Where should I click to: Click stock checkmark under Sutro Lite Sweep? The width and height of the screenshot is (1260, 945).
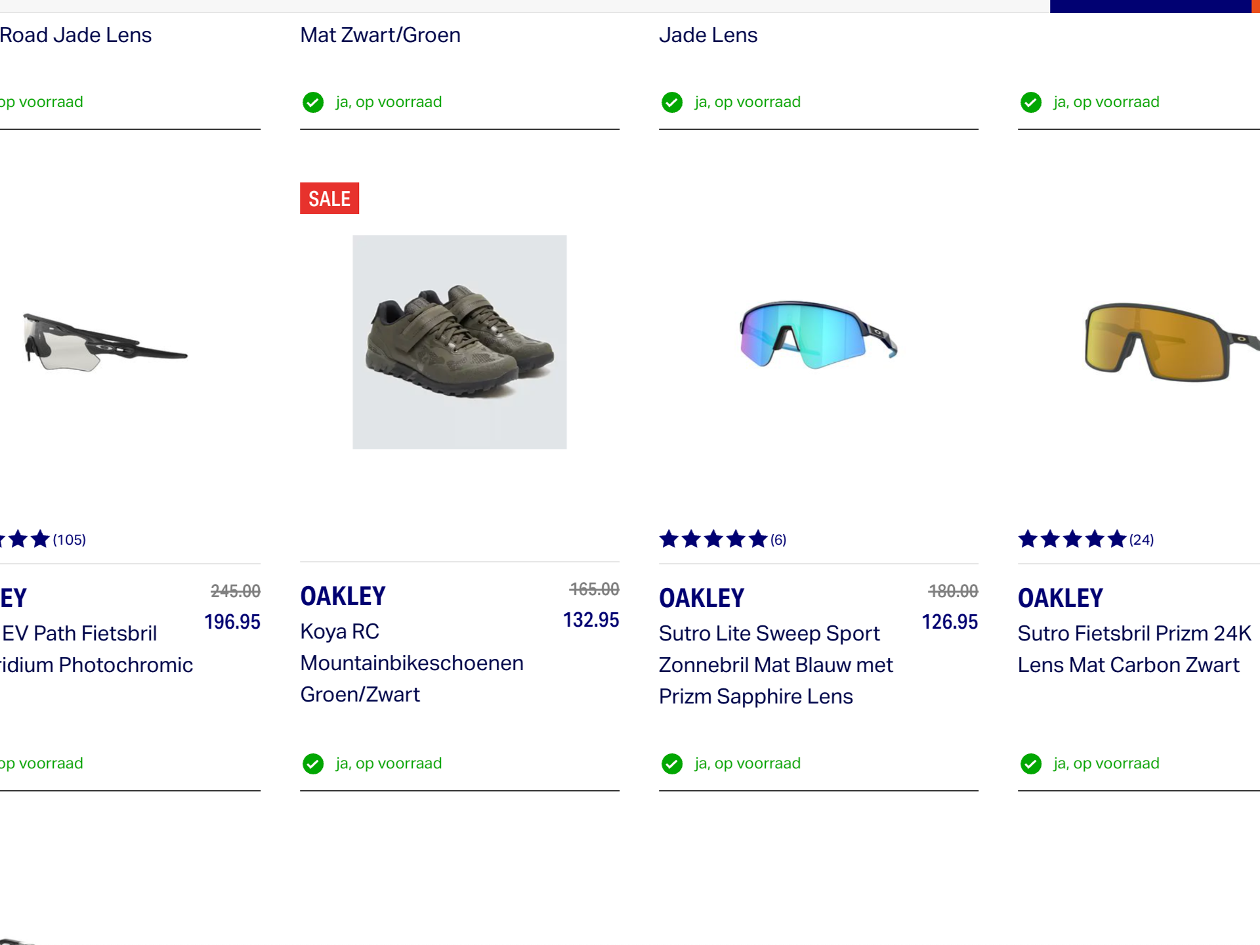(x=672, y=764)
